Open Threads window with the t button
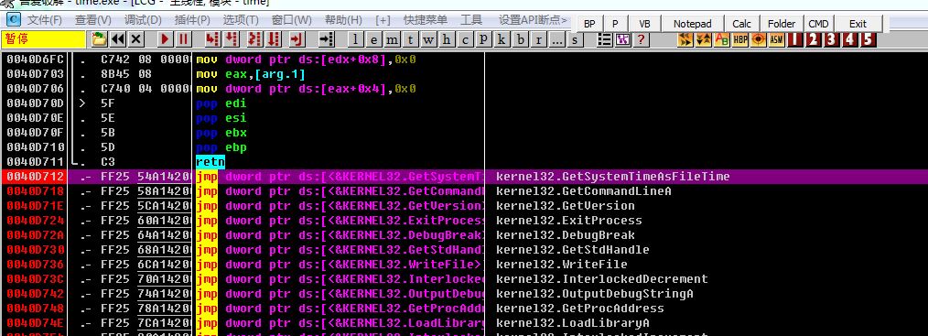The image size is (928, 336). pos(410,39)
